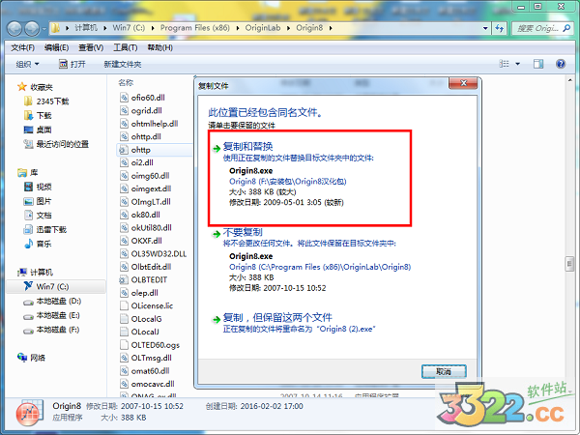
Task: Choose 复制，但保留这两个文件 option
Action: click(x=277, y=317)
